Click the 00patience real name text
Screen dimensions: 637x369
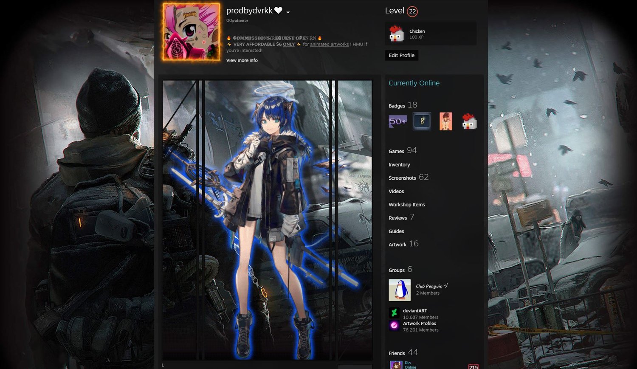(x=237, y=20)
